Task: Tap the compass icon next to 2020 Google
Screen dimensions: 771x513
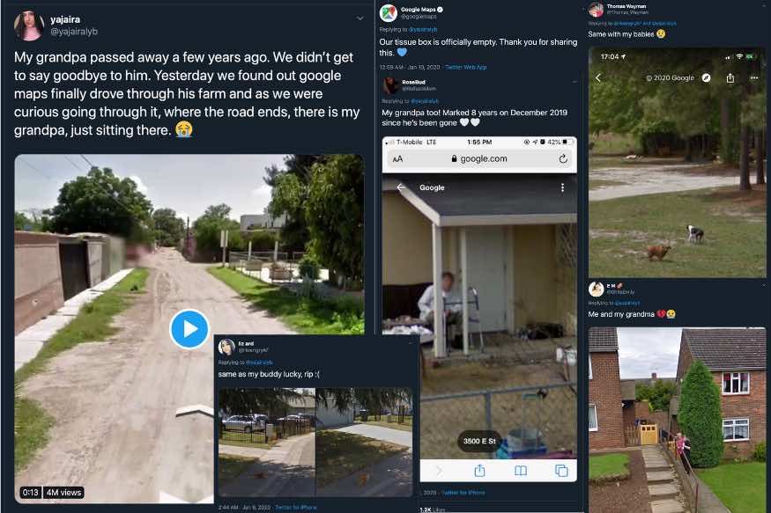Action: tap(706, 77)
